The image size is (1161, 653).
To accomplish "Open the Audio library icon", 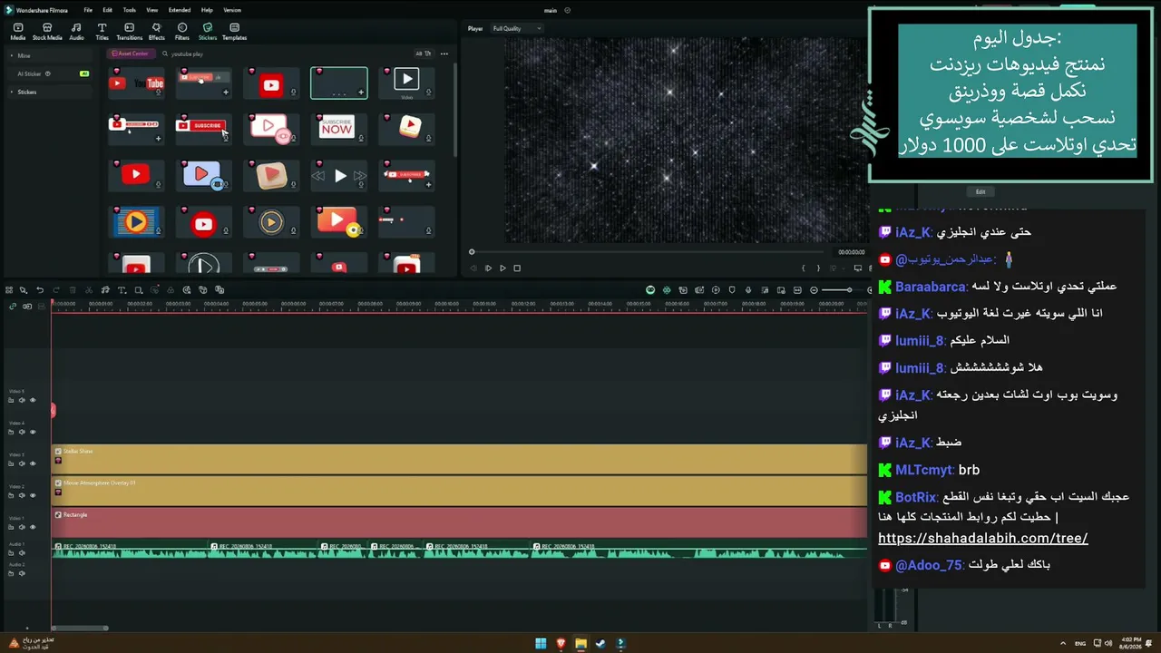I will 76,32.
